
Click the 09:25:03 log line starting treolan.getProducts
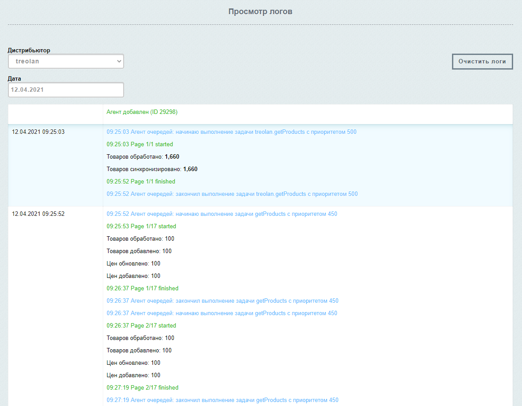[x=231, y=132]
